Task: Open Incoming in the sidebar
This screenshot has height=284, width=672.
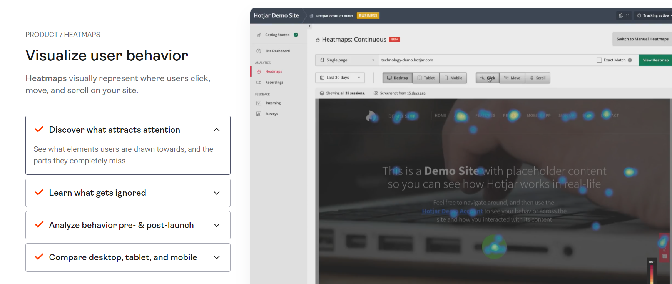Action: [x=273, y=103]
